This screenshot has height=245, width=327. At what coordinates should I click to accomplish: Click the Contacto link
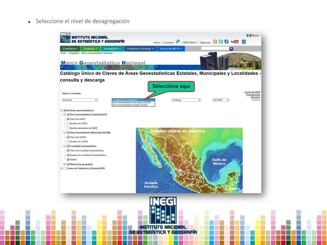click(x=168, y=42)
